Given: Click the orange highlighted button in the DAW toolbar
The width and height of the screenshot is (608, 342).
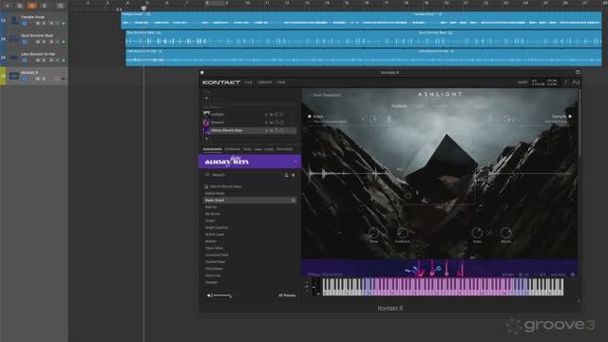Looking at the screenshot, I should click(x=31, y=6).
